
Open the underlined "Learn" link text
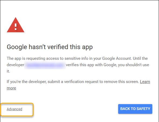coord(145,82)
